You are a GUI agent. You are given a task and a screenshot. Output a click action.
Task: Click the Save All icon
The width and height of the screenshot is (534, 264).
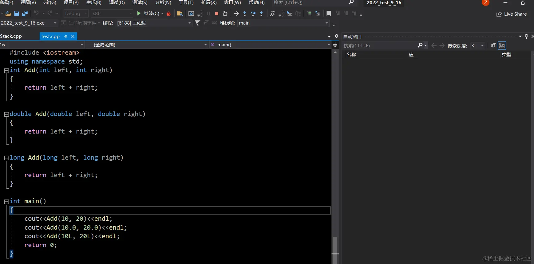25,14
